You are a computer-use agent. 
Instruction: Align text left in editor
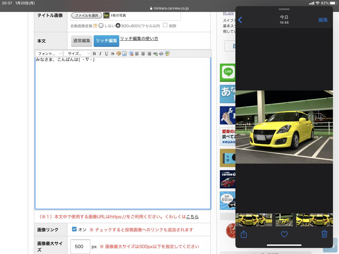click(137, 53)
